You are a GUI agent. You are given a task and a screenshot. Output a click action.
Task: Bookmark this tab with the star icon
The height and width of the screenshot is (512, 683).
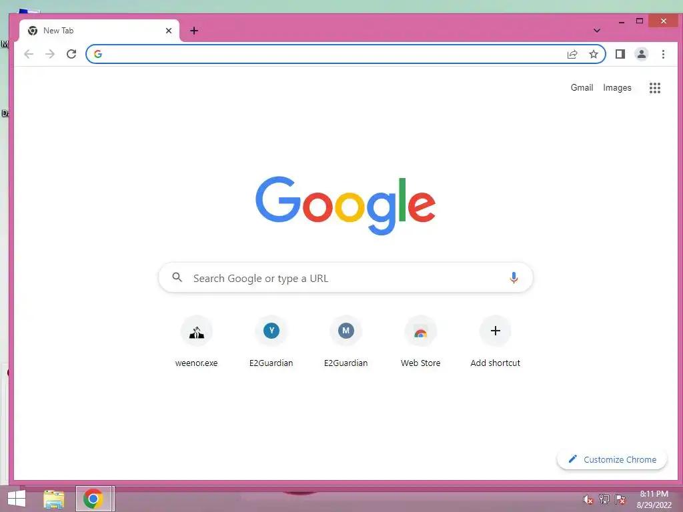pos(593,54)
